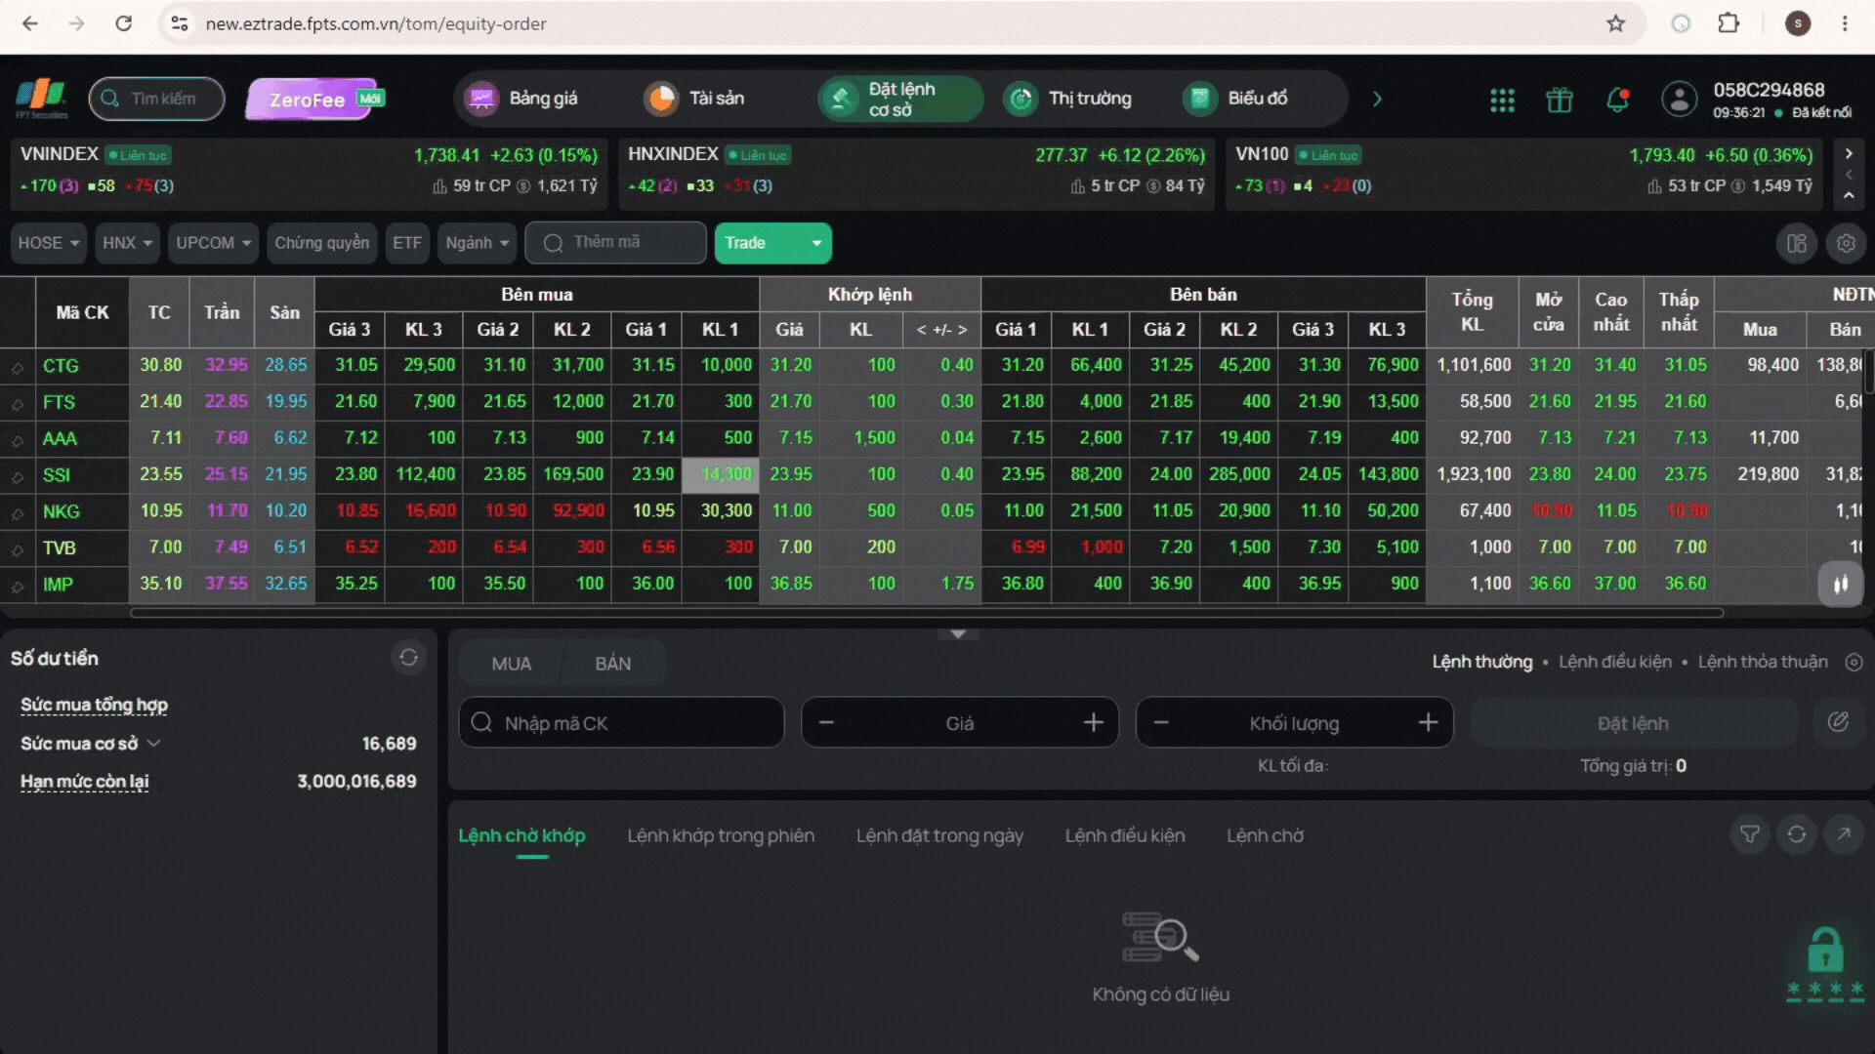Select Lệnh thường order type
The image size is (1875, 1054).
click(1482, 662)
